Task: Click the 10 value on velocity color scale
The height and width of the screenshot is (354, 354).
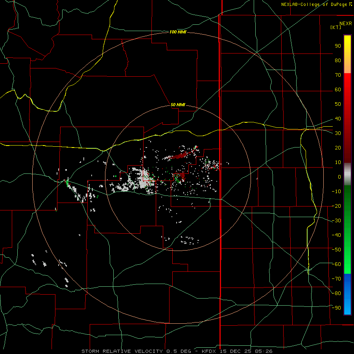Action: (338, 162)
